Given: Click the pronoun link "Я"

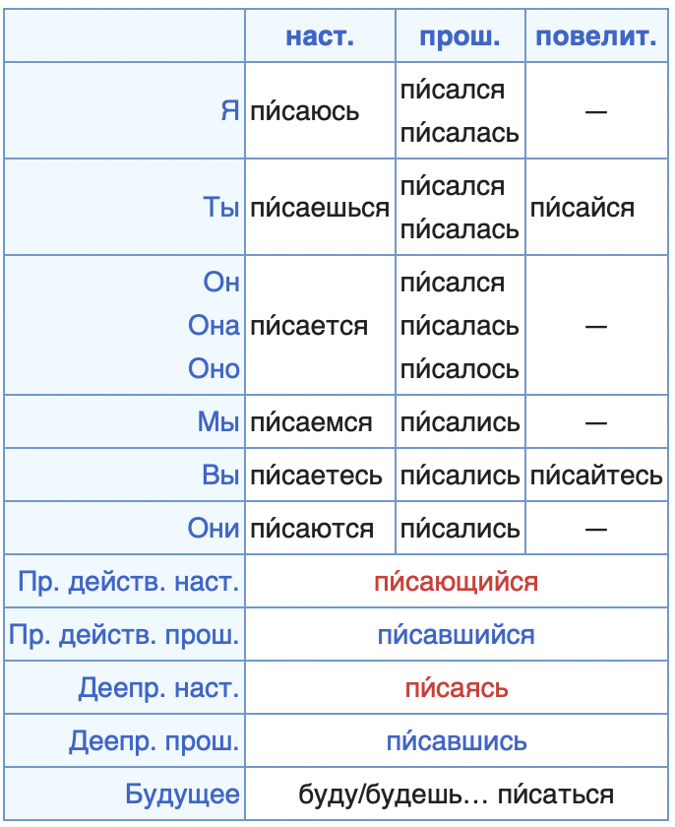Looking at the screenshot, I should click(229, 111).
